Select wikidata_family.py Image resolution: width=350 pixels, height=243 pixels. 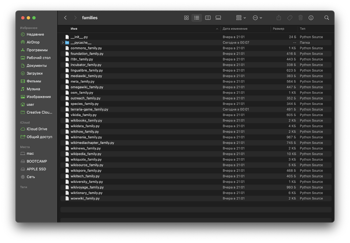point(196,126)
